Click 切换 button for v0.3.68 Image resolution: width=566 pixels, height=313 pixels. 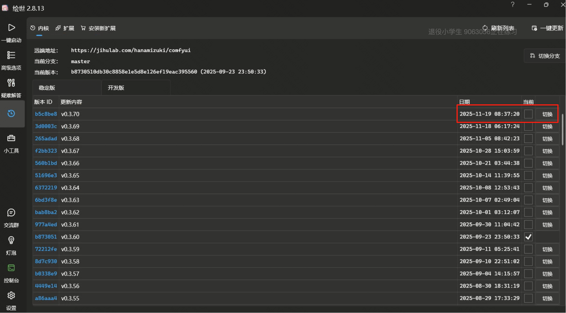point(547,139)
